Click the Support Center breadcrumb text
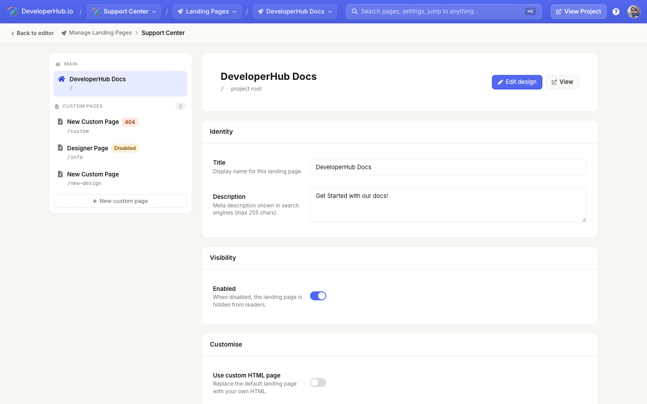 [163, 33]
